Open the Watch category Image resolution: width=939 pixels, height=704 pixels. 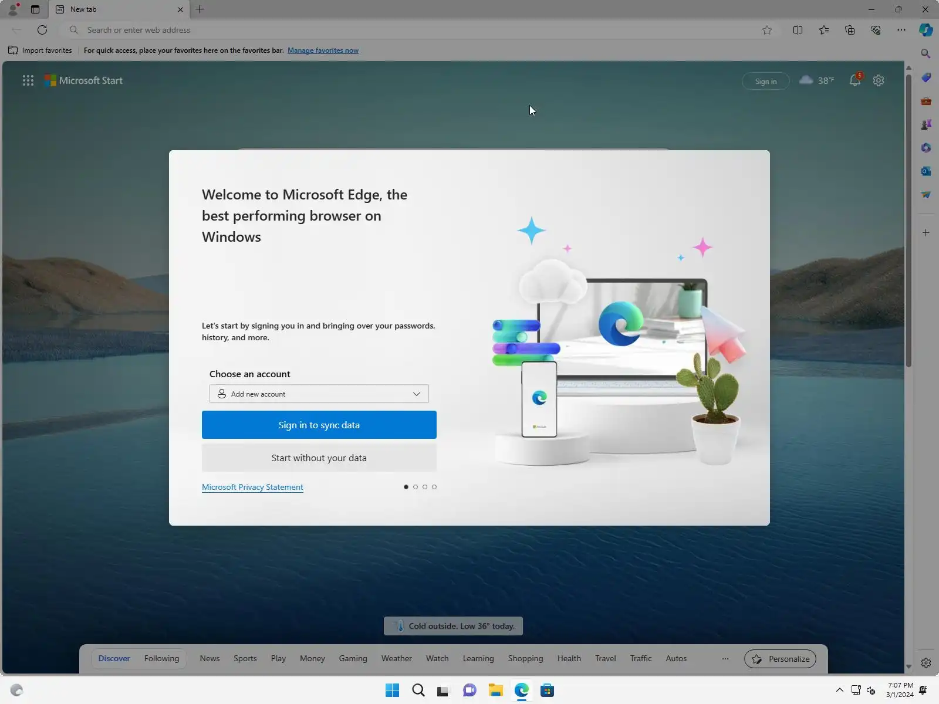pyautogui.click(x=437, y=659)
